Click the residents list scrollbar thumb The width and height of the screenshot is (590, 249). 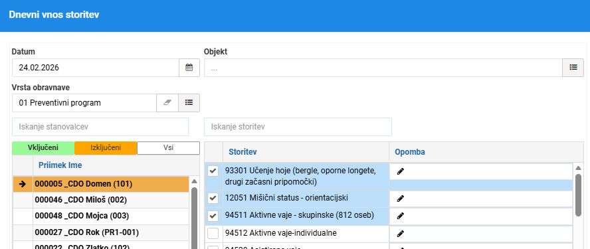pyautogui.click(x=194, y=218)
